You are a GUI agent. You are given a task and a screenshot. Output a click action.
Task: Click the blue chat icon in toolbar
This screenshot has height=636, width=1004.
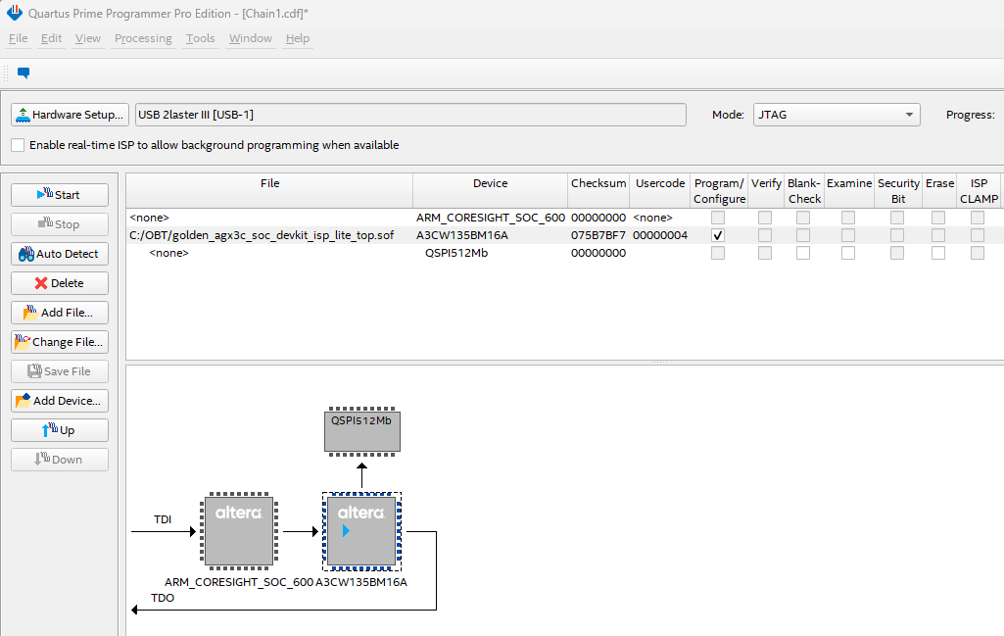[24, 73]
